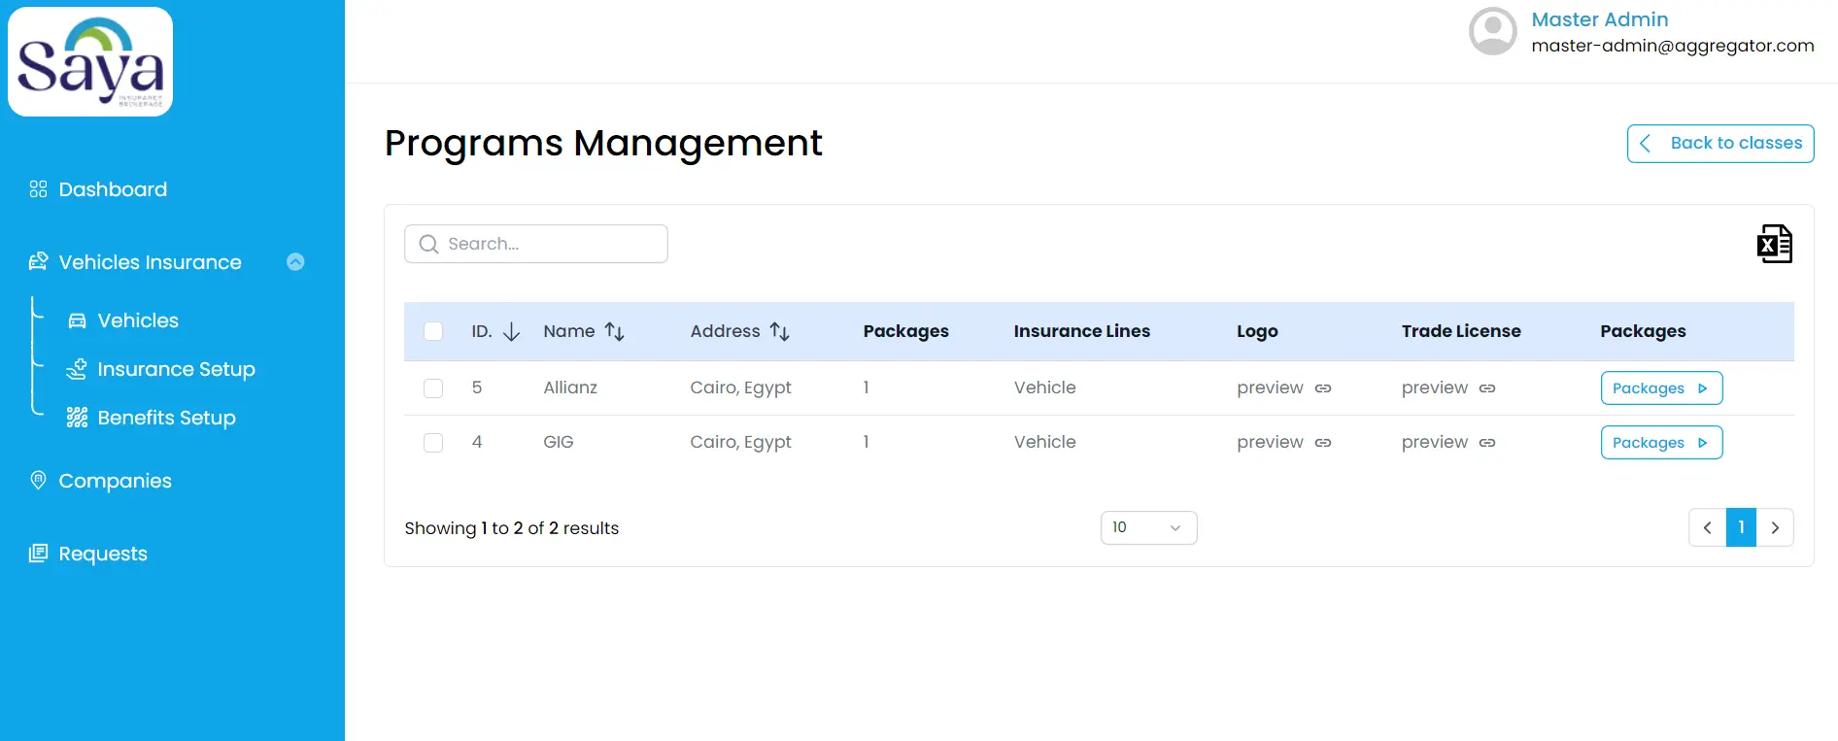Viewport: 1838px width, 741px height.
Task: Click the Insurance Setup hand icon
Action: point(77,369)
